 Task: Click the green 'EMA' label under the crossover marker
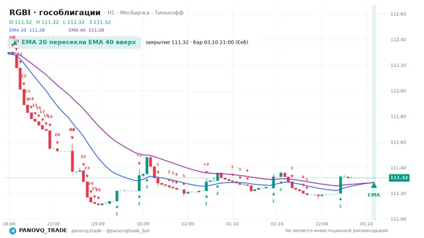[x=374, y=195]
